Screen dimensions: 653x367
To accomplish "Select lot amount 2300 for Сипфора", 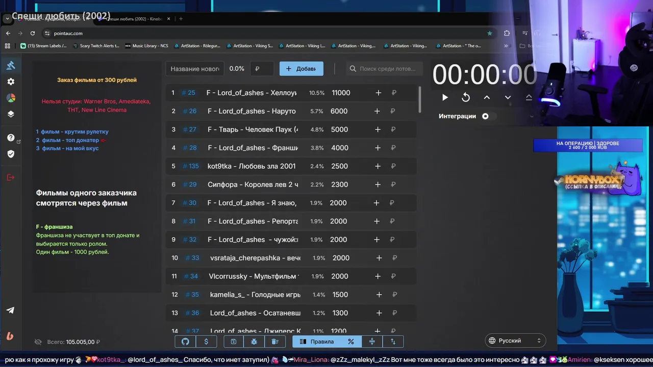I will 339,185.
